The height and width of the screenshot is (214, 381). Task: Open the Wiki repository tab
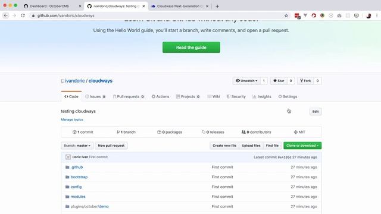point(214,96)
